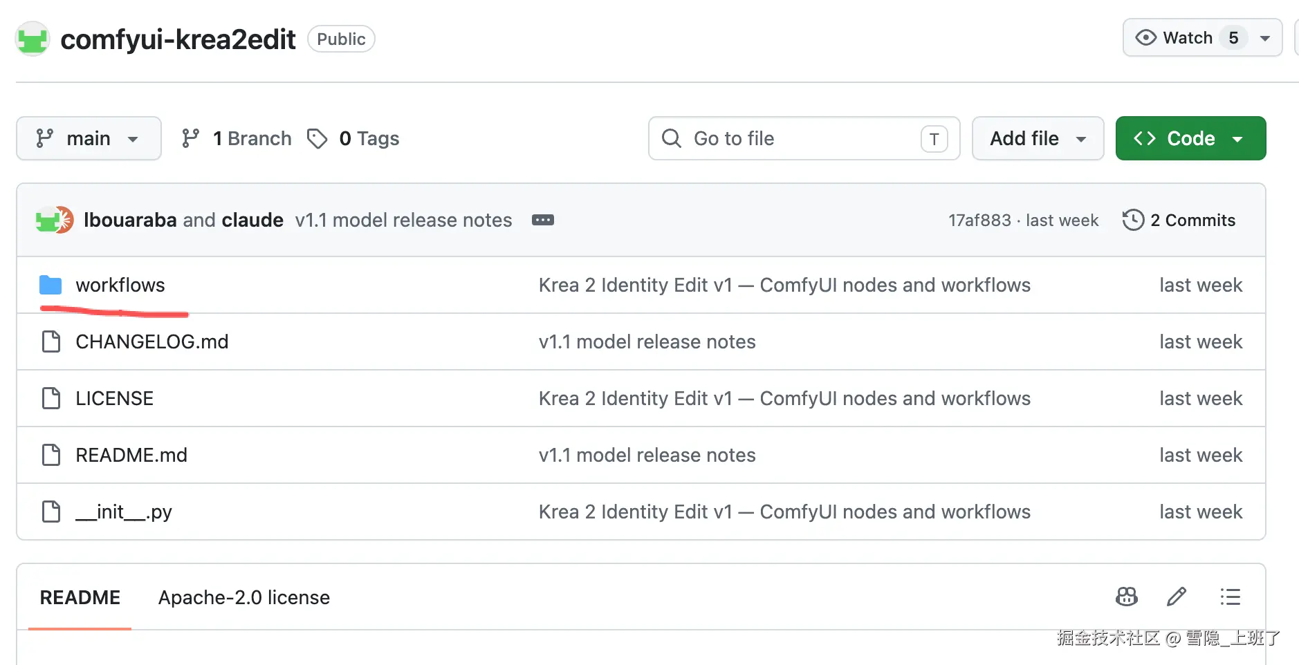Open the comfyui-krea2edit repository title link
Image resolution: width=1299 pixels, height=665 pixels.
[178, 39]
